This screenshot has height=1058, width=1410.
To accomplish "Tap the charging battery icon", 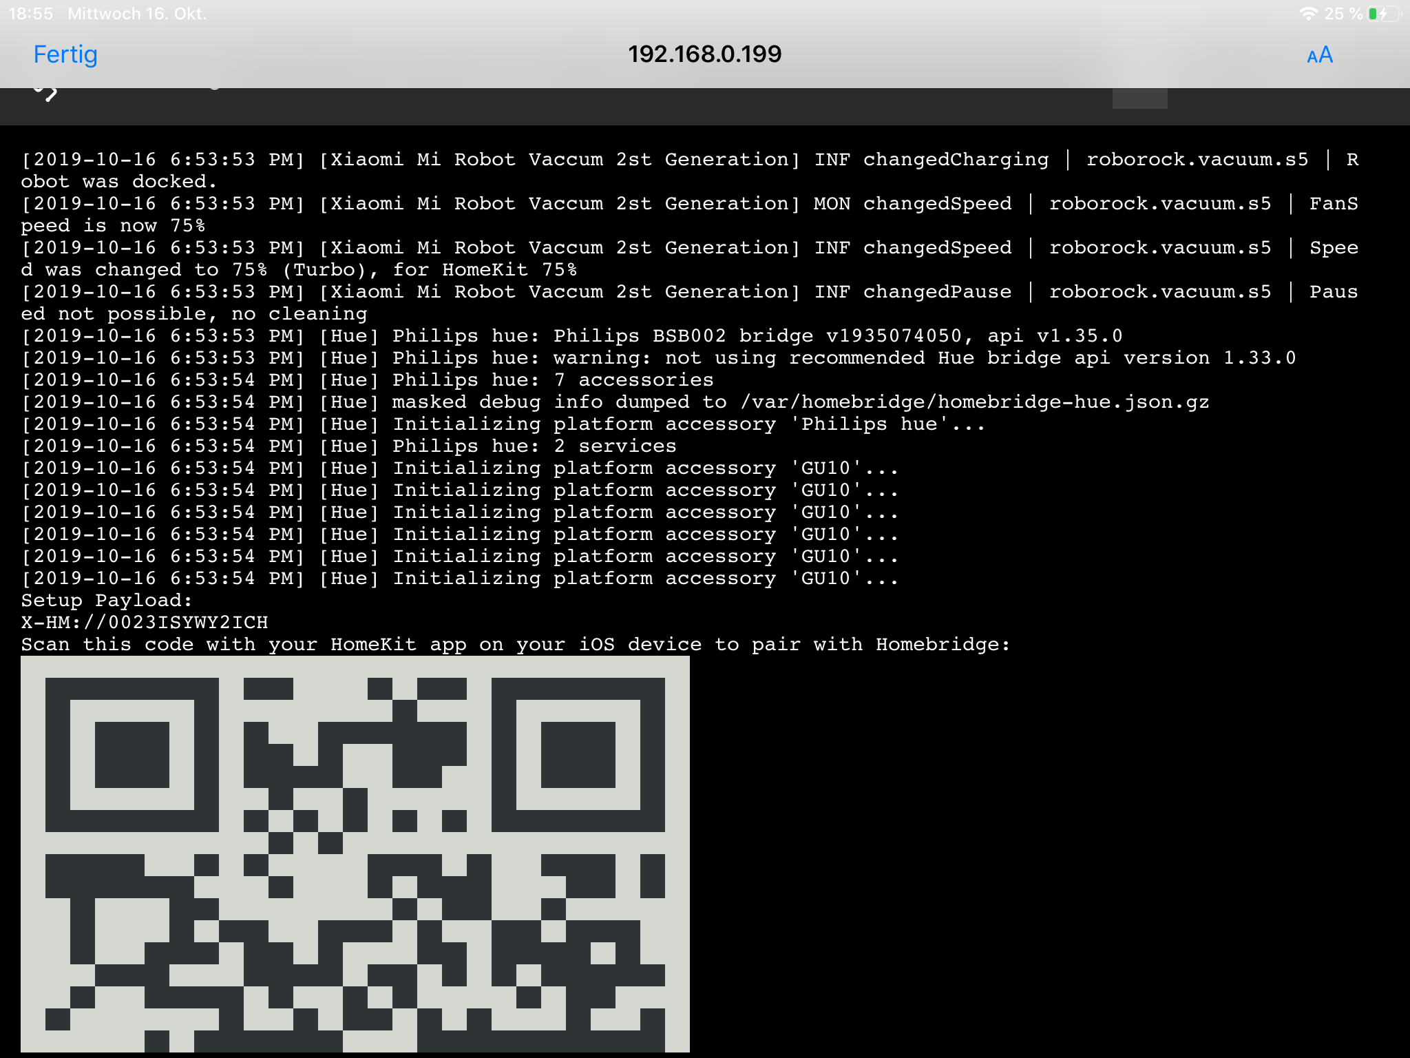I will coord(1385,14).
